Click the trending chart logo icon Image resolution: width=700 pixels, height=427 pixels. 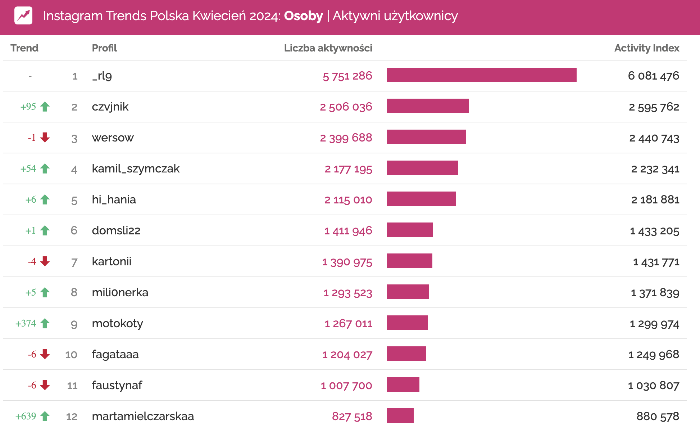[x=23, y=16]
